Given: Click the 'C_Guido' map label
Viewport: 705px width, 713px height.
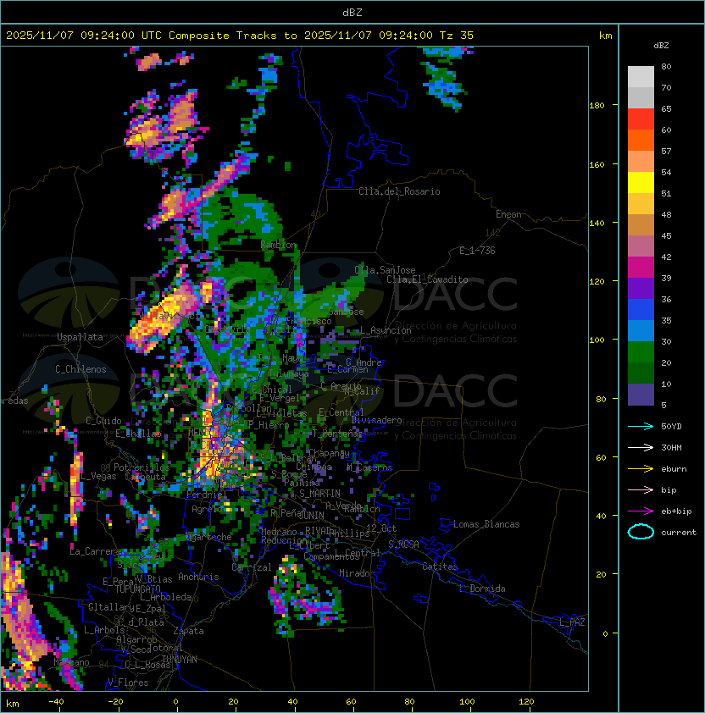Looking at the screenshot, I should [x=103, y=421].
